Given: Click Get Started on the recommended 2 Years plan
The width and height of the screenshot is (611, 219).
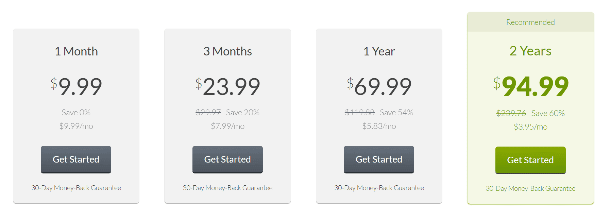Looking at the screenshot, I should (530, 160).
